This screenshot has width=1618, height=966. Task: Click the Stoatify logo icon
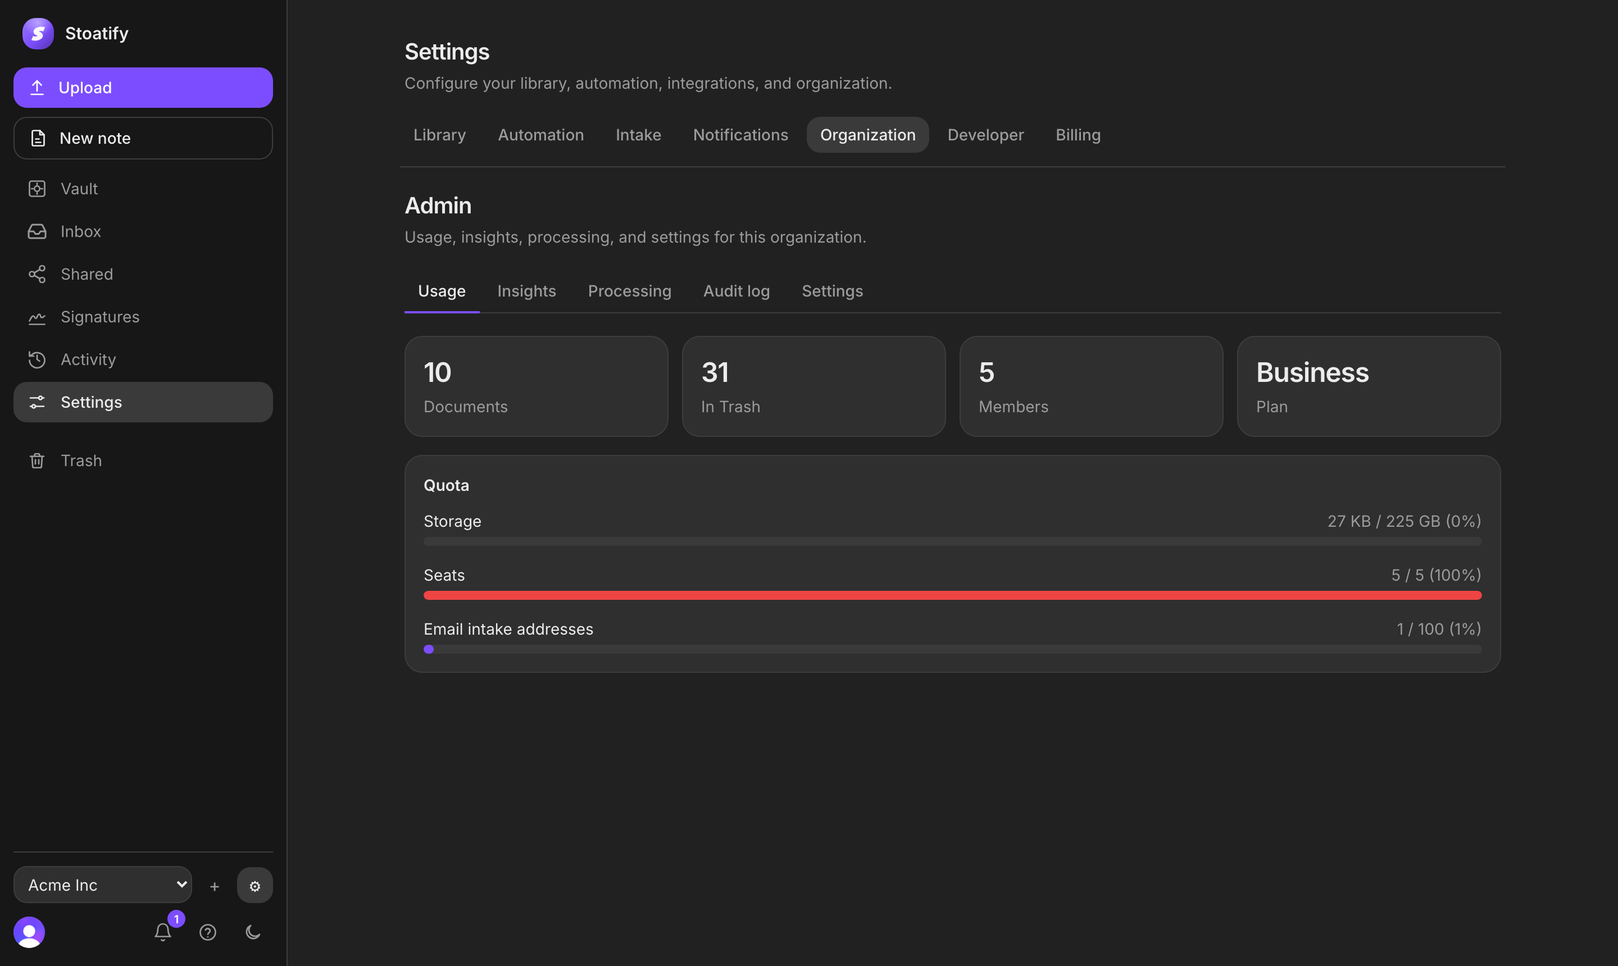[38, 33]
